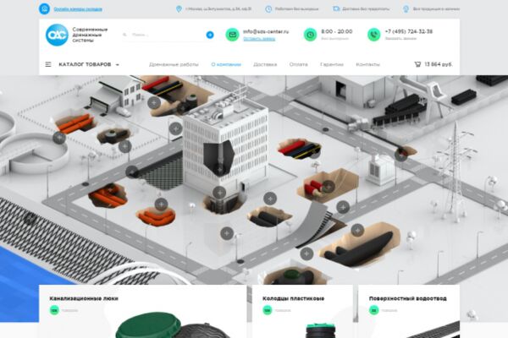Image resolution: width=508 pixels, height=338 pixels.
Task: Click the green phone icon
Action: (374, 35)
